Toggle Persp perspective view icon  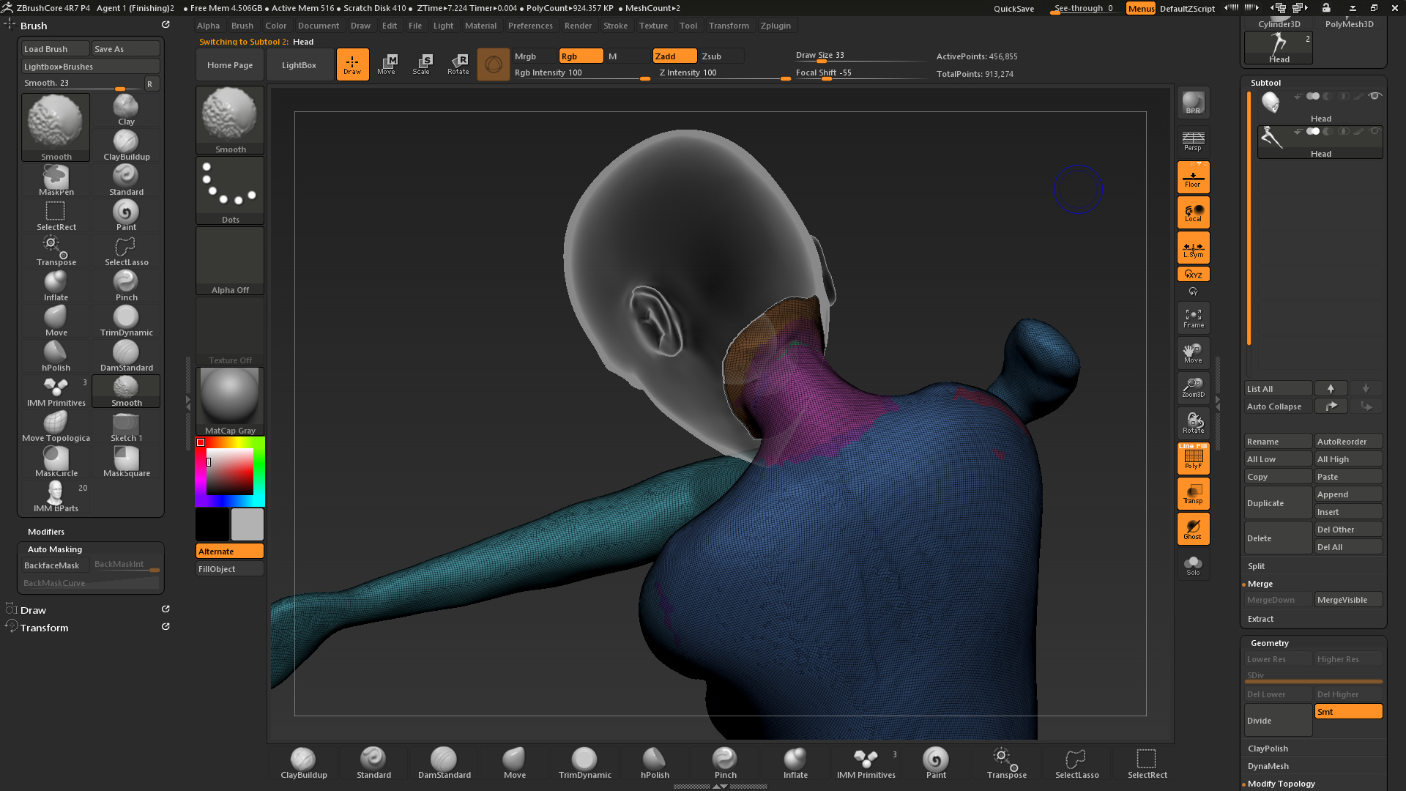1193,141
